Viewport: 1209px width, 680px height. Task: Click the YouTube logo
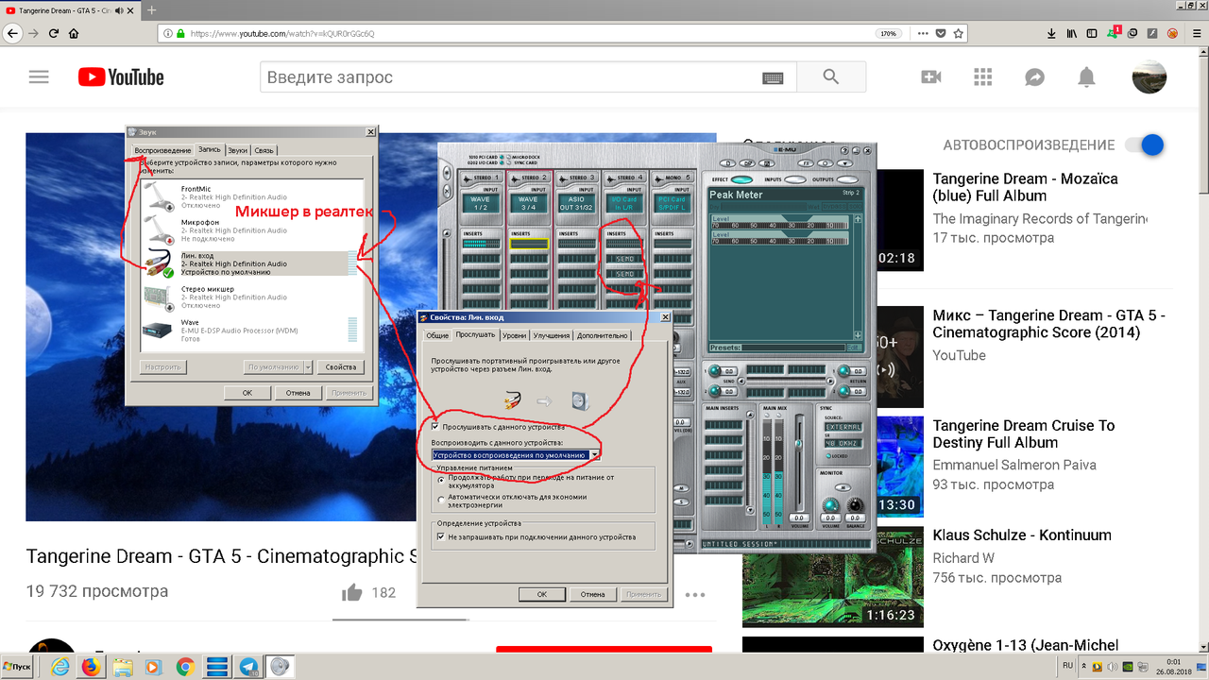click(x=121, y=77)
